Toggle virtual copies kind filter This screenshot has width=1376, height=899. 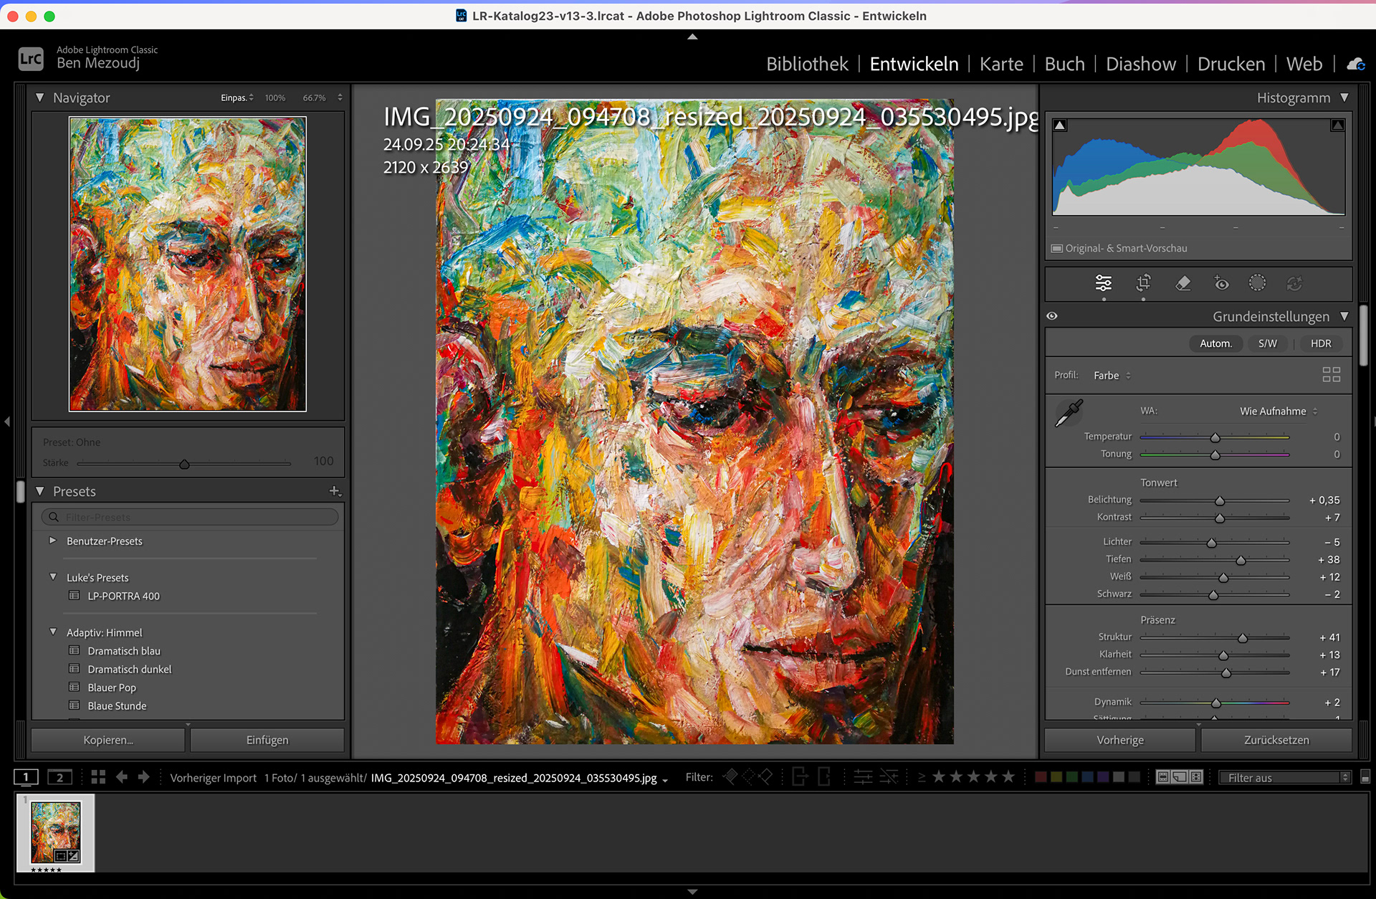tap(1180, 777)
